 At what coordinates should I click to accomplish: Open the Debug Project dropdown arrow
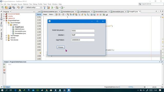pos(59,7)
